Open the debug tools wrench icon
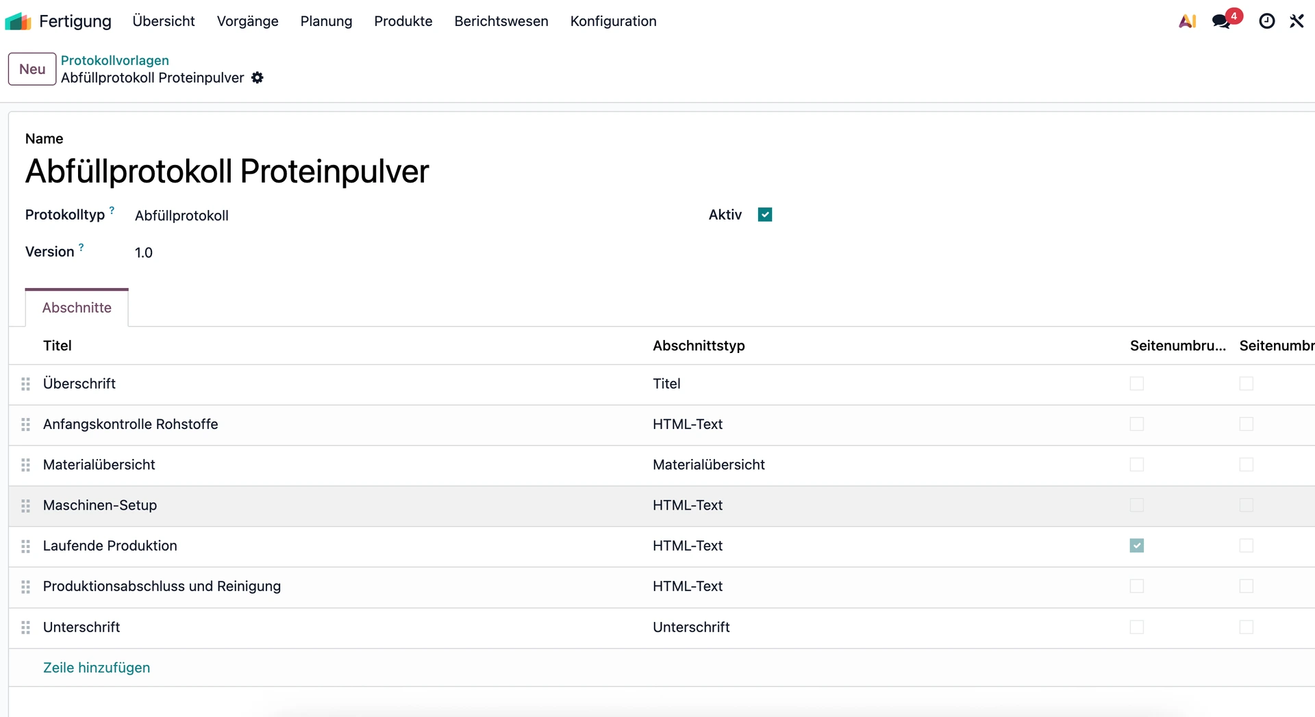This screenshot has width=1315, height=717. (1297, 21)
